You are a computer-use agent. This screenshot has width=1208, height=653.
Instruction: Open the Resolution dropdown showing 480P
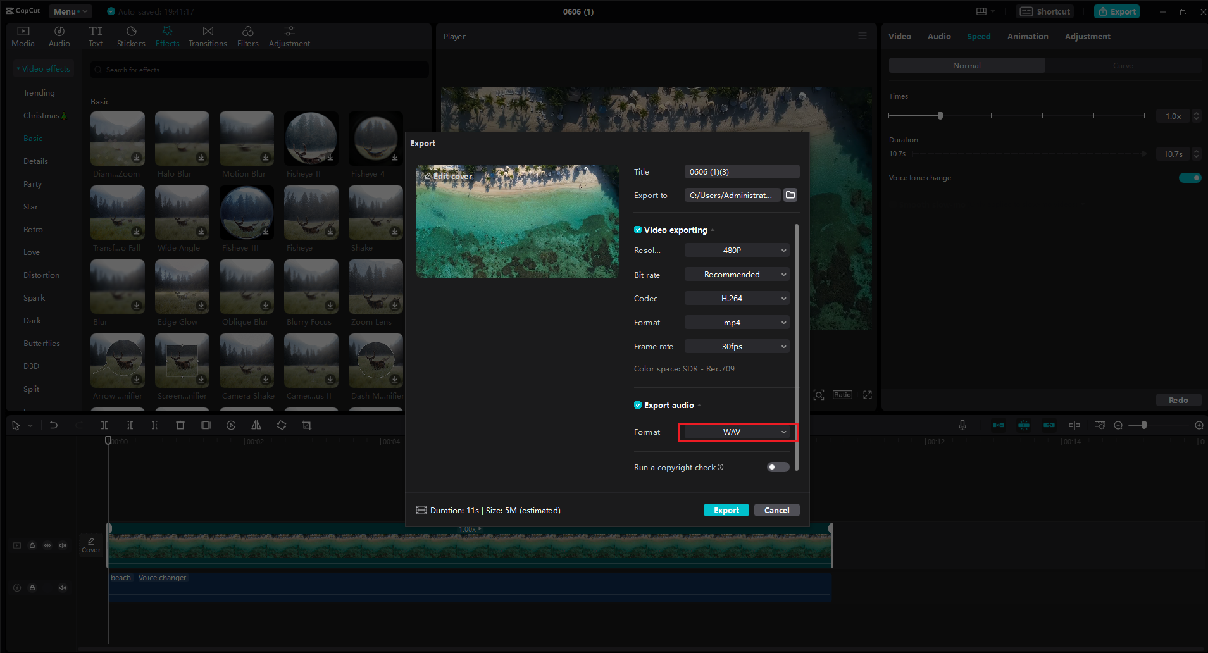pos(736,250)
